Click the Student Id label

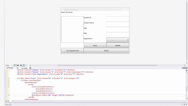87,17
